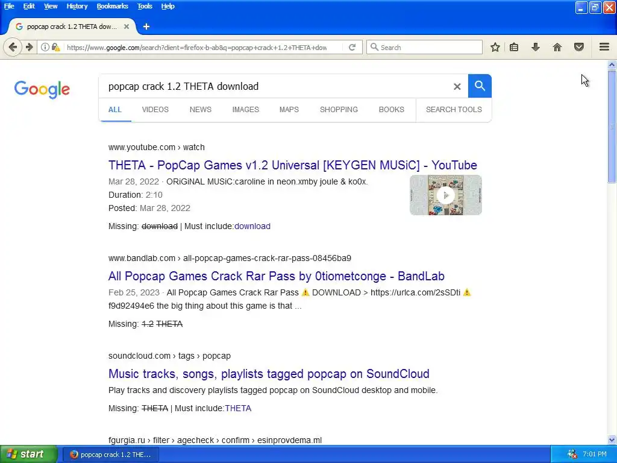Image resolution: width=617 pixels, height=463 pixels.
Task: Click 'Posted: Mar 28, 2022' text
Action: tap(149, 208)
